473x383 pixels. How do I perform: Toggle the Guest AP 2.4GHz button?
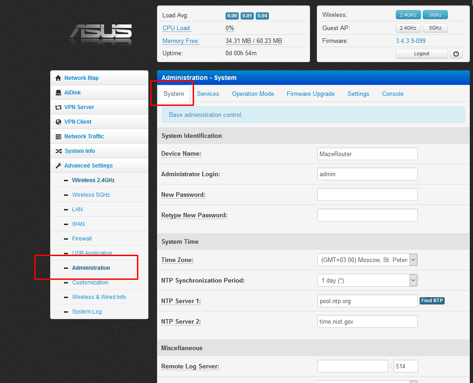[x=408, y=28]
